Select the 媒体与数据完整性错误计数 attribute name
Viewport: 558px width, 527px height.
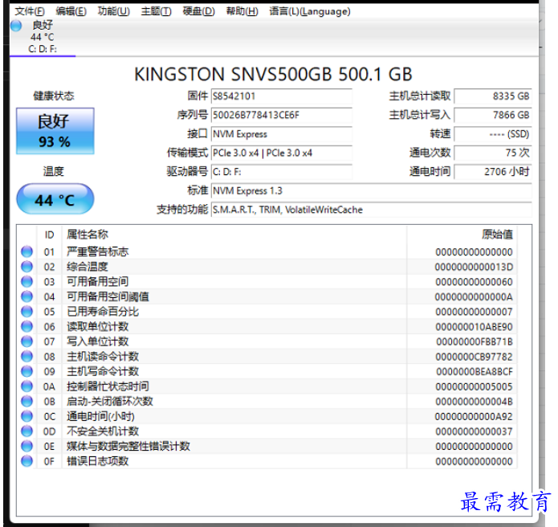coord(128,446)
